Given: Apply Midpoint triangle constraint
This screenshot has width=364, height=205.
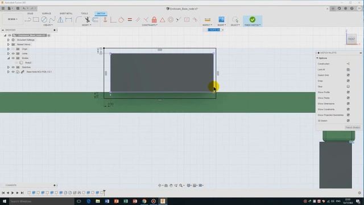Looking at the screenshot, I should (162, 20).
